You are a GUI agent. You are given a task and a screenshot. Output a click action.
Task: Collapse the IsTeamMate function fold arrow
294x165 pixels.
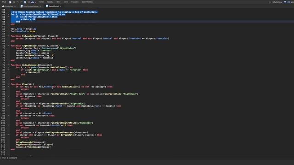[8, 36]
